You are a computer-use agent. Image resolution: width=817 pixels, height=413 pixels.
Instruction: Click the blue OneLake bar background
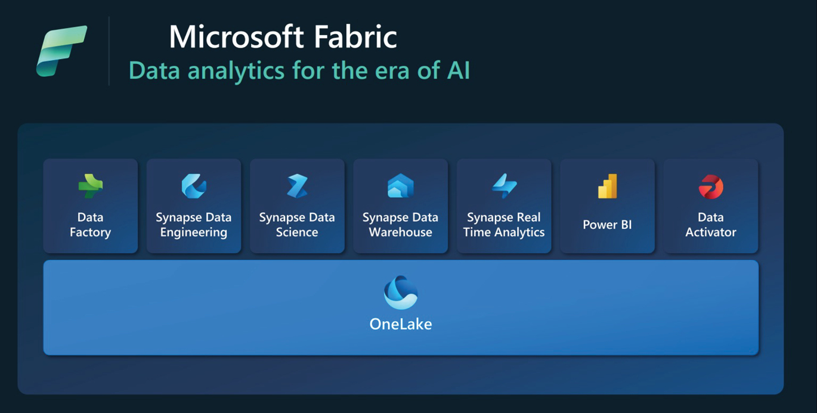pyautogui.click(x=401, y=308)
